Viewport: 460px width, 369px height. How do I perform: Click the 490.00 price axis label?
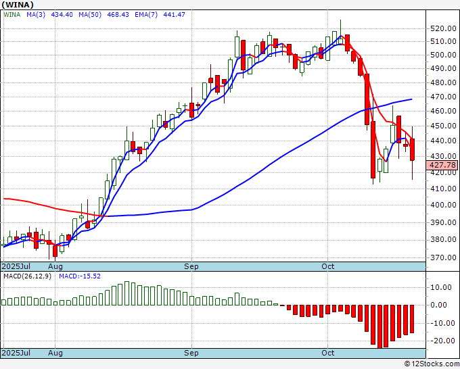(443, 68)
